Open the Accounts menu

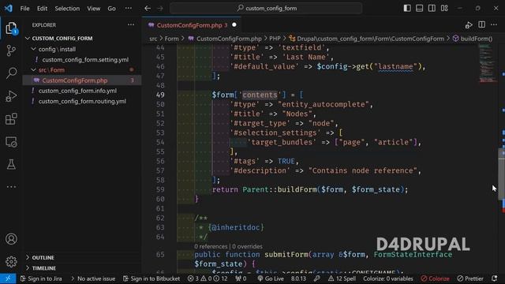pos(11,239)
